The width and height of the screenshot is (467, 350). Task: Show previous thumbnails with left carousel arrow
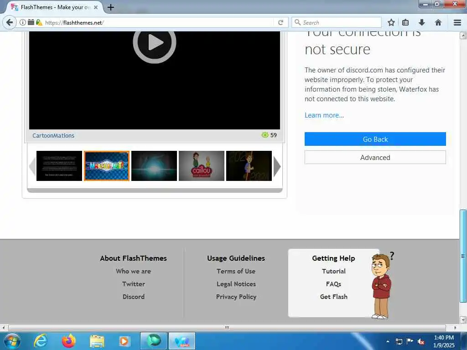click(32, 166)
